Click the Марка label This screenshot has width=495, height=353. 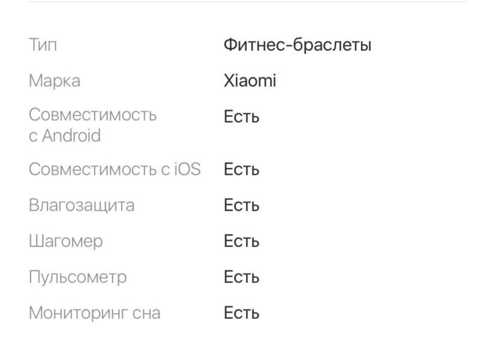[54, 81]
